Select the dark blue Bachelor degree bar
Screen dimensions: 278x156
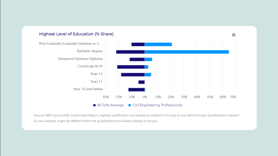(130, 52)
